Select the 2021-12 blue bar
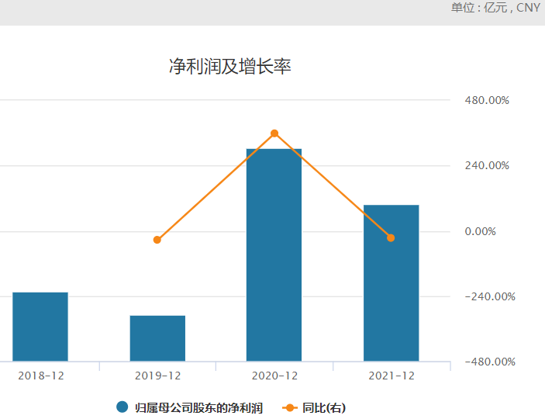This screenshot has width=545, height=419. click(391, 282)
